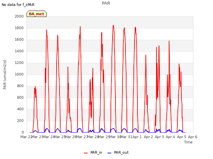
Task: Click the PAR (umol/m2/s) y-axis label
Action: tap(5, 75)
